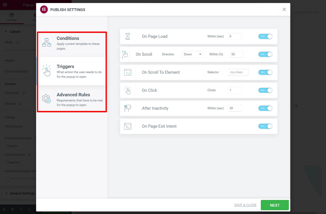
Task: Click the "On Scroll To Element" label
Action: point(161,72)
